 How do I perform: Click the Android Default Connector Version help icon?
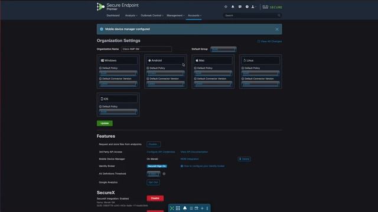148,78
